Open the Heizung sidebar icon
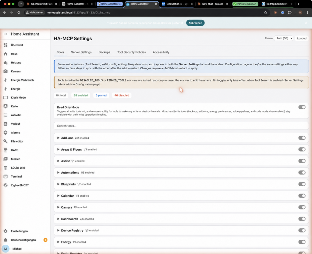The image size is (312, 254). [x=5, y=63]
